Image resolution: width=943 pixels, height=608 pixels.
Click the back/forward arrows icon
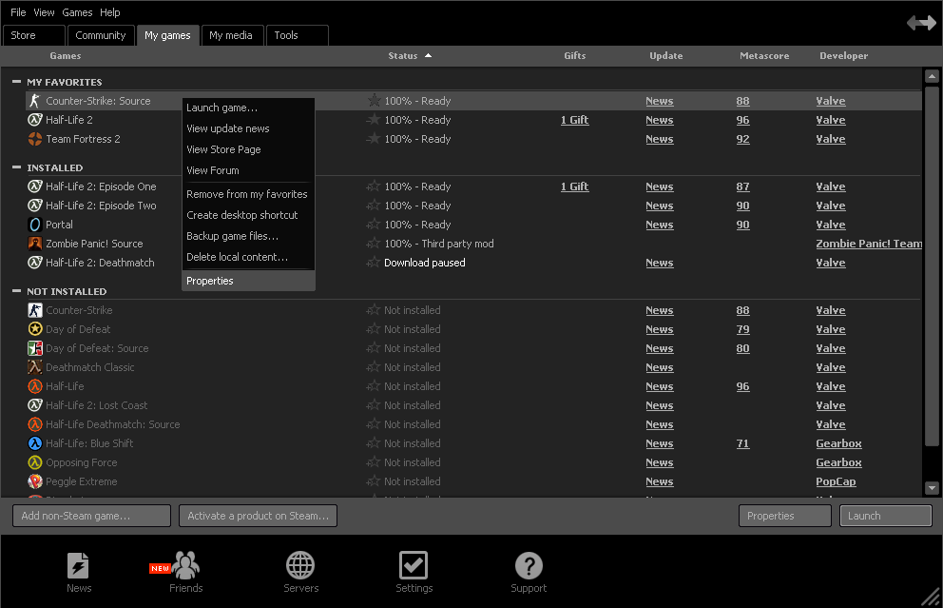tap(921, 23)
